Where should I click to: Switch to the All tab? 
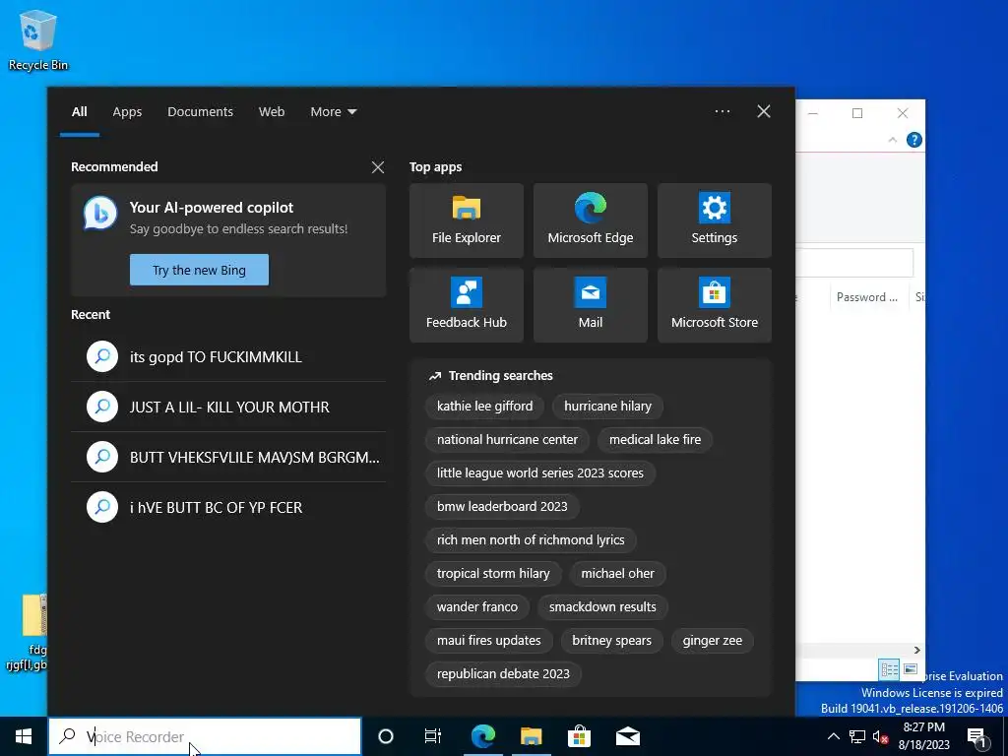click(x=79, y=111)
